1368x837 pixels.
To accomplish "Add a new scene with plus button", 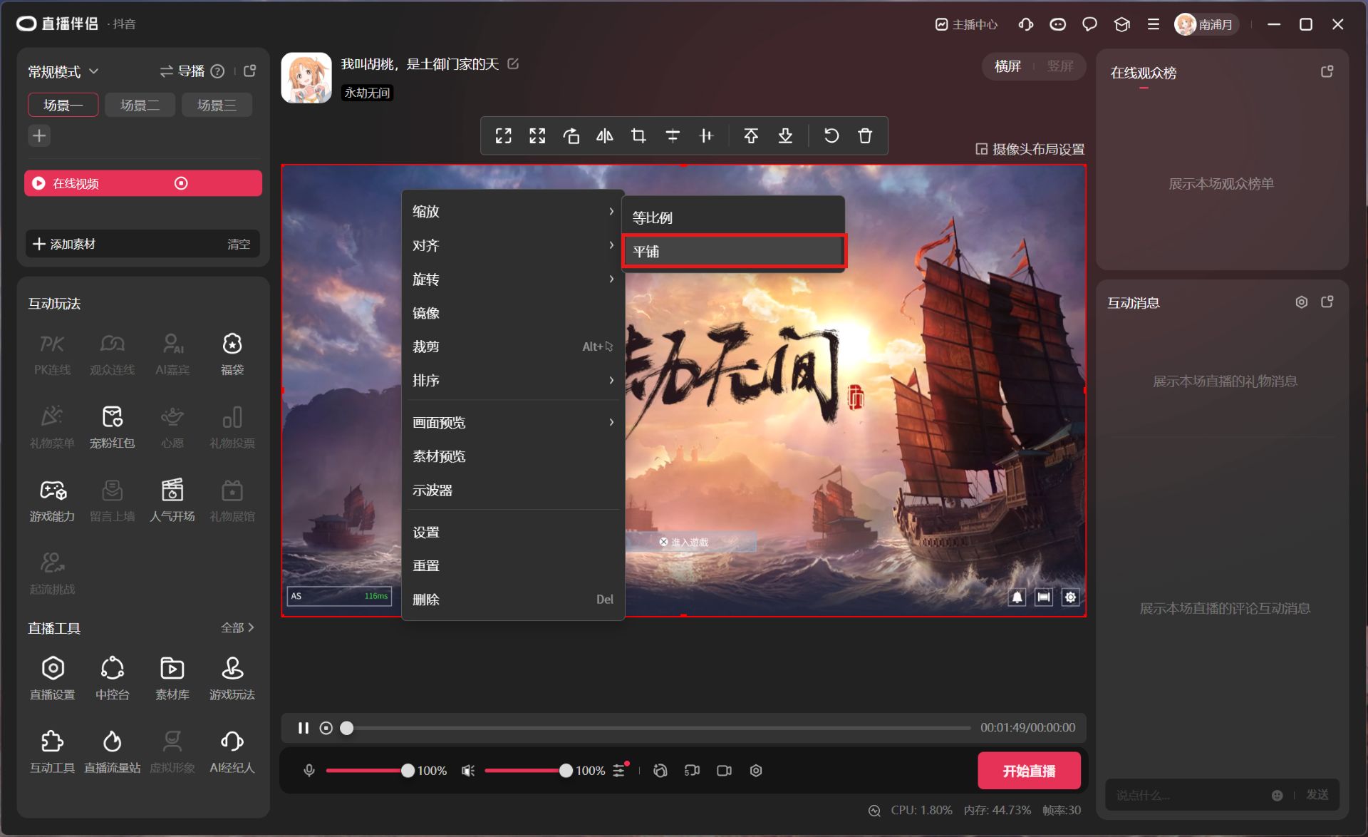I will click(39, 135).
